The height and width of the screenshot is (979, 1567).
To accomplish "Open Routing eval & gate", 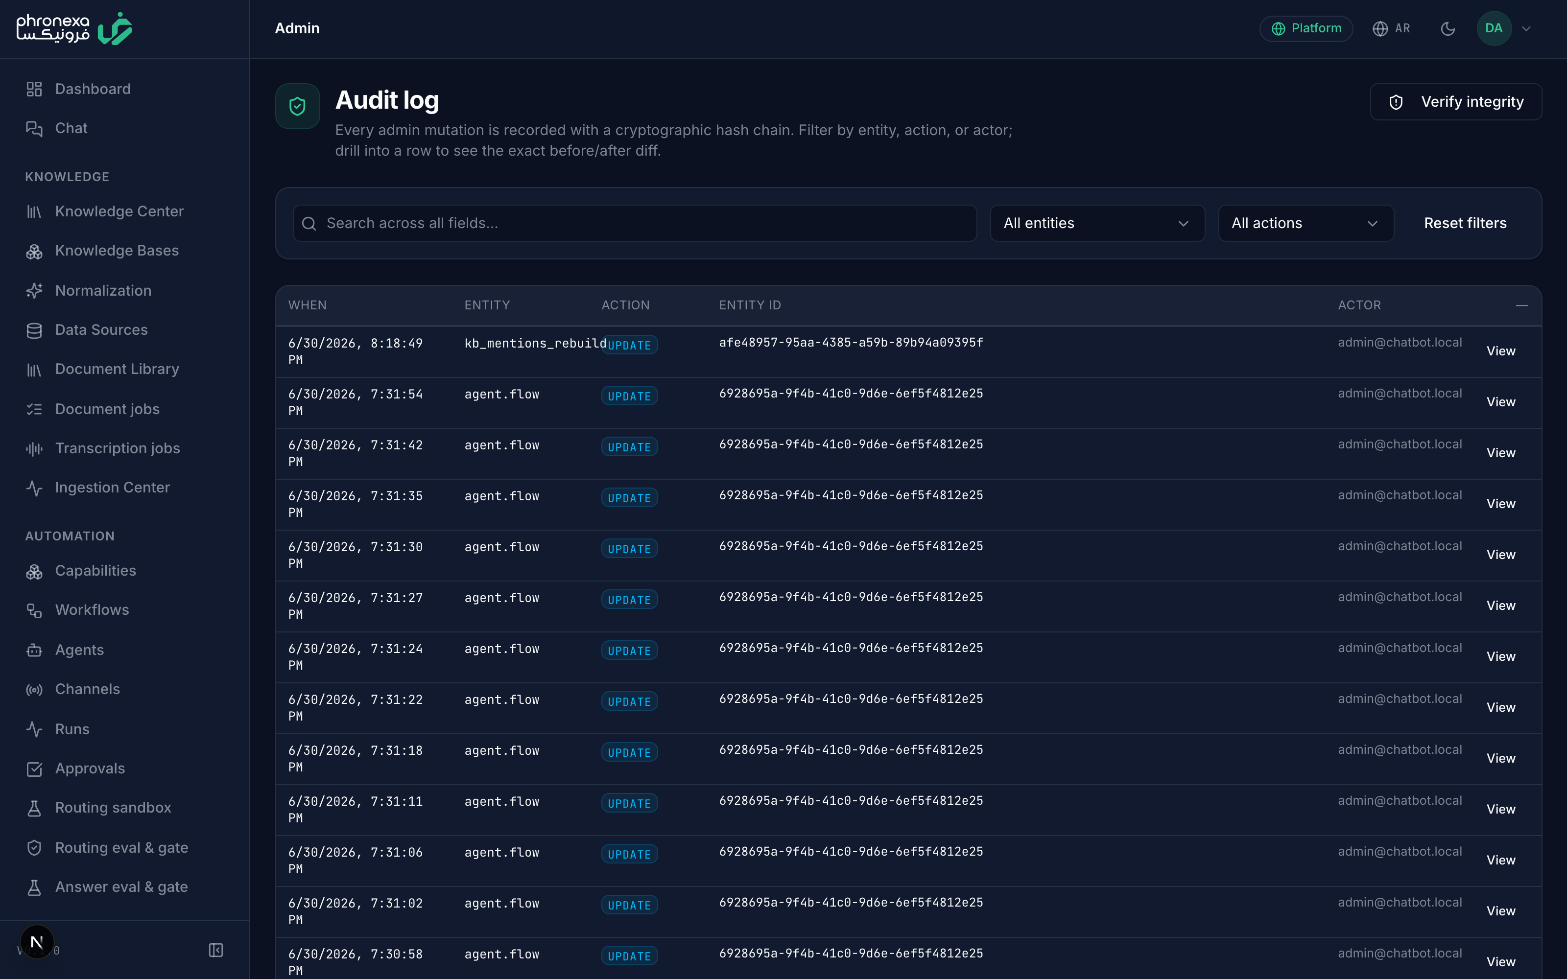I will (x=122, y=847).
